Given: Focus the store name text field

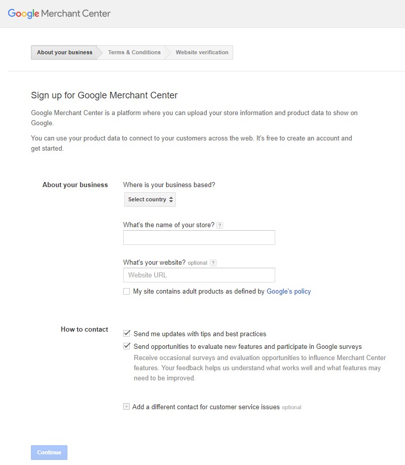Looking at the screenshot, I should (199, 237).
